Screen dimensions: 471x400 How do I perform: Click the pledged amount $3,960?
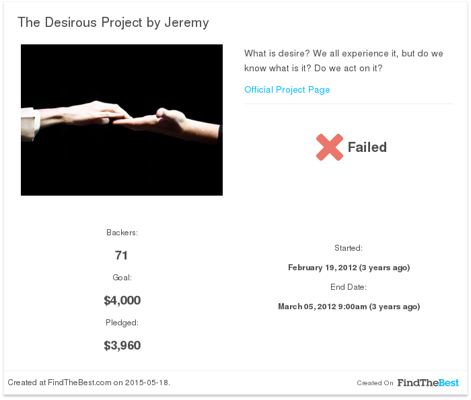tap(122, 346)
